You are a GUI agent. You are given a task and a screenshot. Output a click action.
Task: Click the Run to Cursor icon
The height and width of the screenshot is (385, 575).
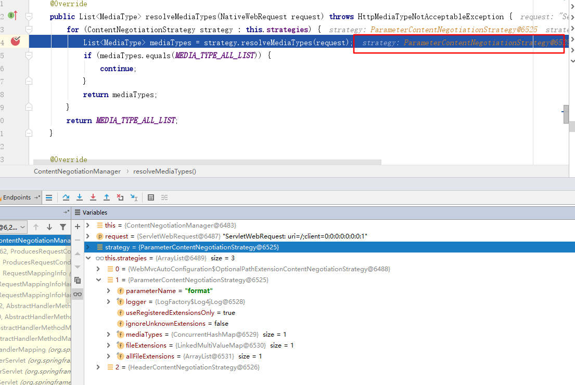[134, 197]
